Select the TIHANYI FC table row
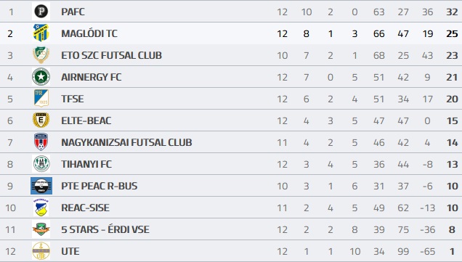 tap(231, 164)
